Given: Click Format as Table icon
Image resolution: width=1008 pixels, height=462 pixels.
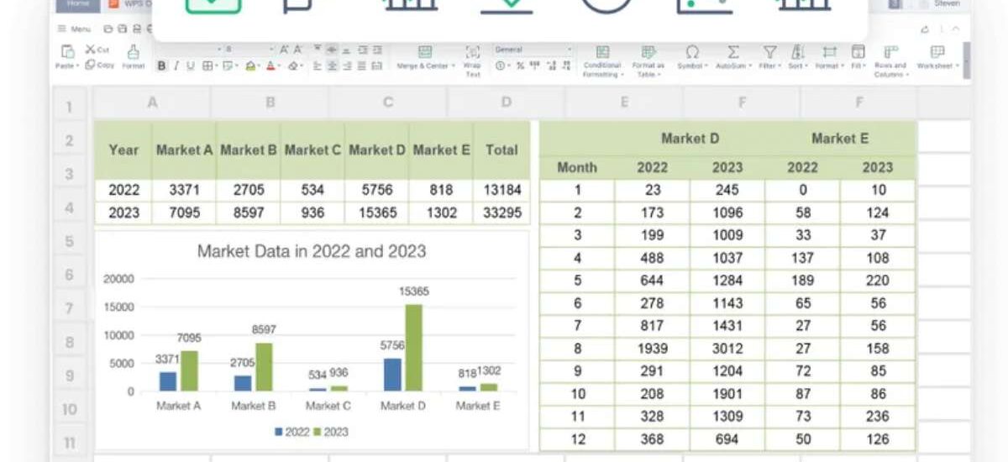Looking at the screenshot, I should 648,51.
